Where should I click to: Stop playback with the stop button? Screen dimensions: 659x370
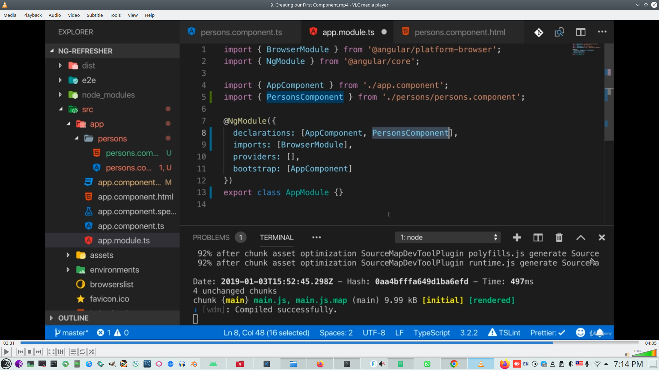click(30, 352)
